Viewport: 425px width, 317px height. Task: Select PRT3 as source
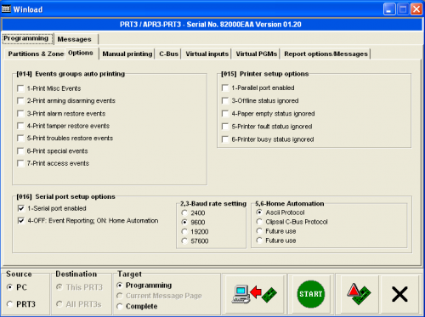click(10, 304)
